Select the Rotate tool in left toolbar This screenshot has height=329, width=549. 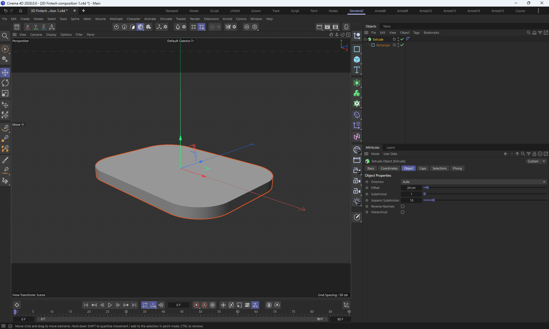tap(5, 83)
